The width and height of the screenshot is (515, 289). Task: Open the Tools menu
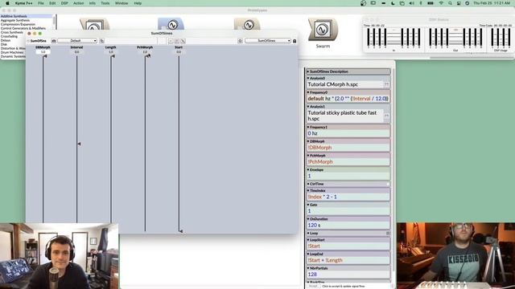(105, 3)
